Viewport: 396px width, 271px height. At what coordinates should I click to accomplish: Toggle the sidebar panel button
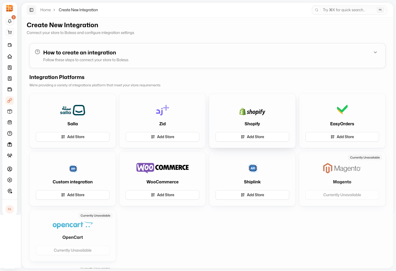[31, 10]
